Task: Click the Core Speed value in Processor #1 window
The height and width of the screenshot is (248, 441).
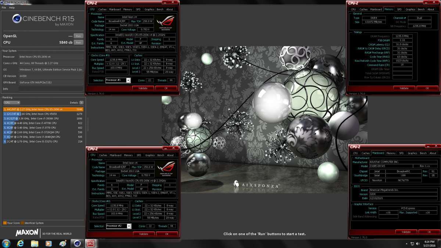Action: click(116, 60)
